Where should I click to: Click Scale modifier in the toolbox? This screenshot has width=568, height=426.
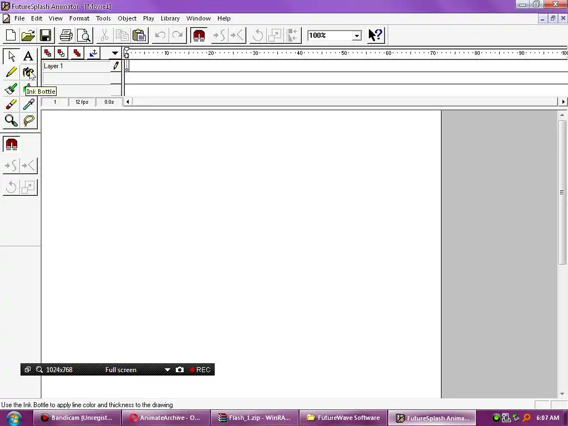[29, 187]
